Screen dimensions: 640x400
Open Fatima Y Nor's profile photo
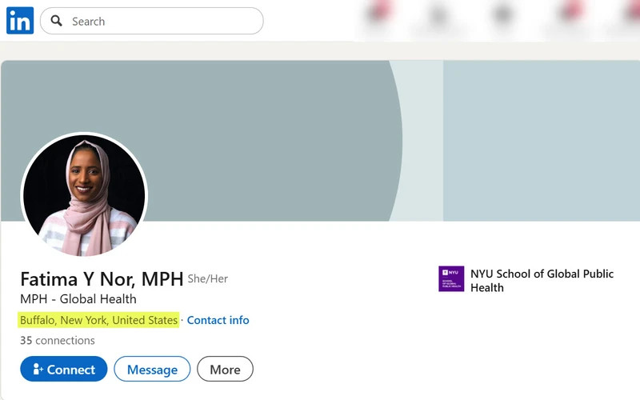click(84, 195)
